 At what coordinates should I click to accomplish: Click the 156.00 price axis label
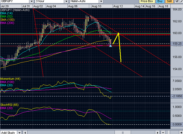tap(177, 57)
